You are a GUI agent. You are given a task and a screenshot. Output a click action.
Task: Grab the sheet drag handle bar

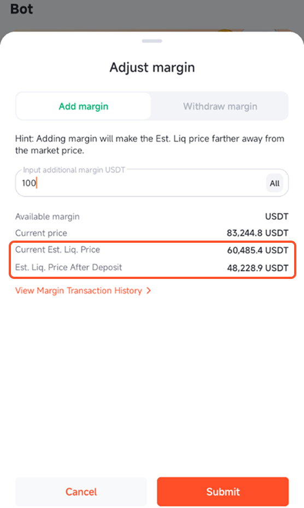pyautogui.click(x=152, y=41)
